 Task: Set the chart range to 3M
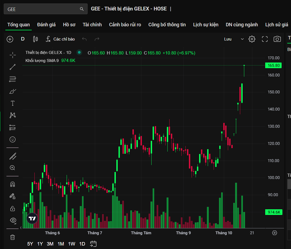pos(50,244)
